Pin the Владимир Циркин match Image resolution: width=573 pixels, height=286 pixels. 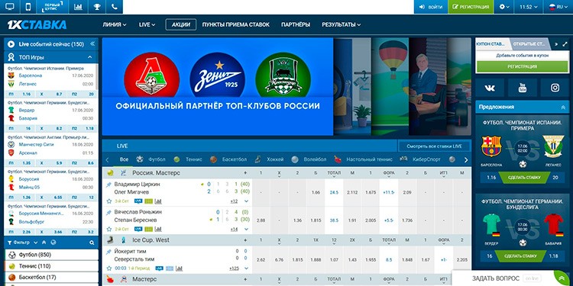tap(108, 185)
